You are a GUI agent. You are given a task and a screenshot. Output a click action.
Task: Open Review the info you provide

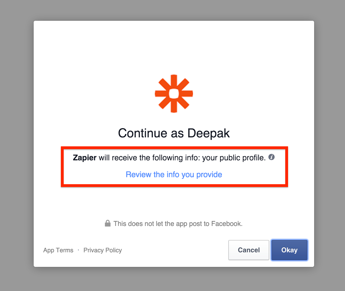coord(174,174)
